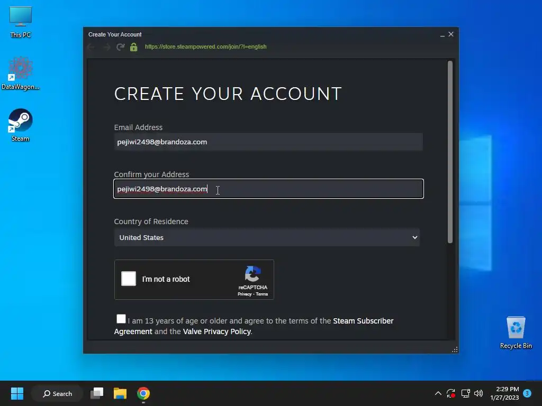
Task: Click the Country of Residence label
Action: point(151,222)
